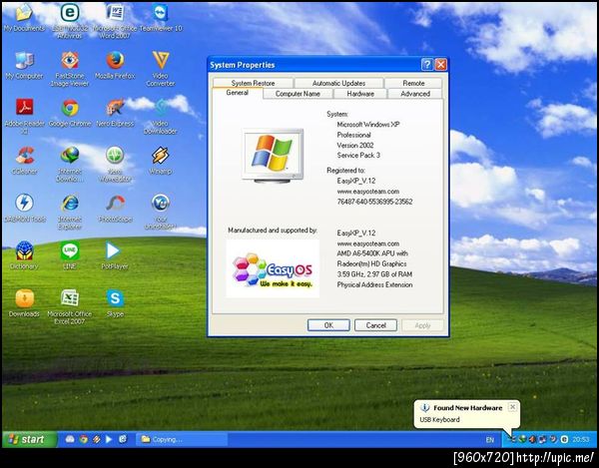
Task: Launch Google Chrome from desktop
Action: point(70,113)
